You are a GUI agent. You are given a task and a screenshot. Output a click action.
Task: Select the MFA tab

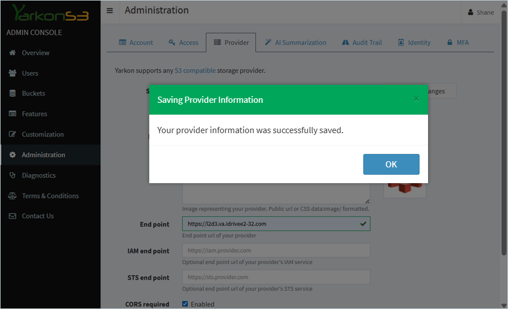point(457,43)
